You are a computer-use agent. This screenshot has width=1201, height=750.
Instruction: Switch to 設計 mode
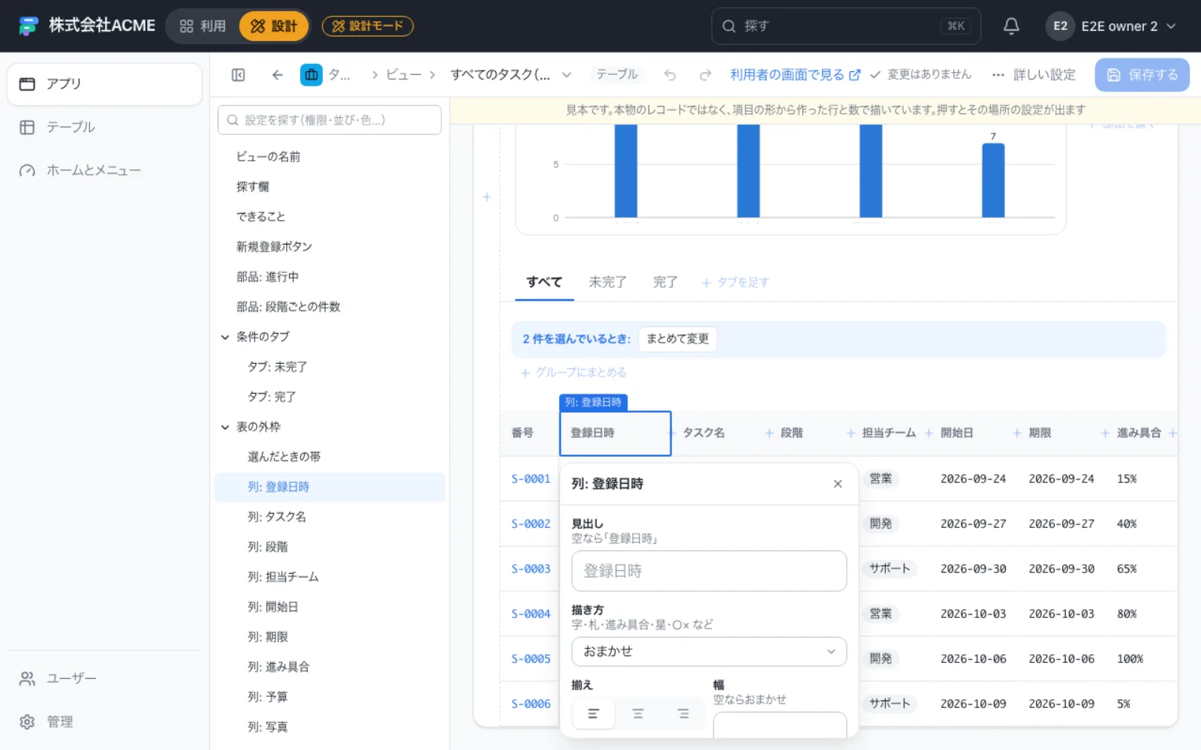274,26
